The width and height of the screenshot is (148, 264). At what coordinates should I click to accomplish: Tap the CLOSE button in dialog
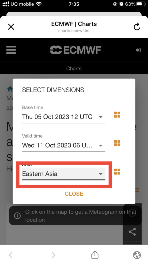pyautogui.click(x=74, y=194)
